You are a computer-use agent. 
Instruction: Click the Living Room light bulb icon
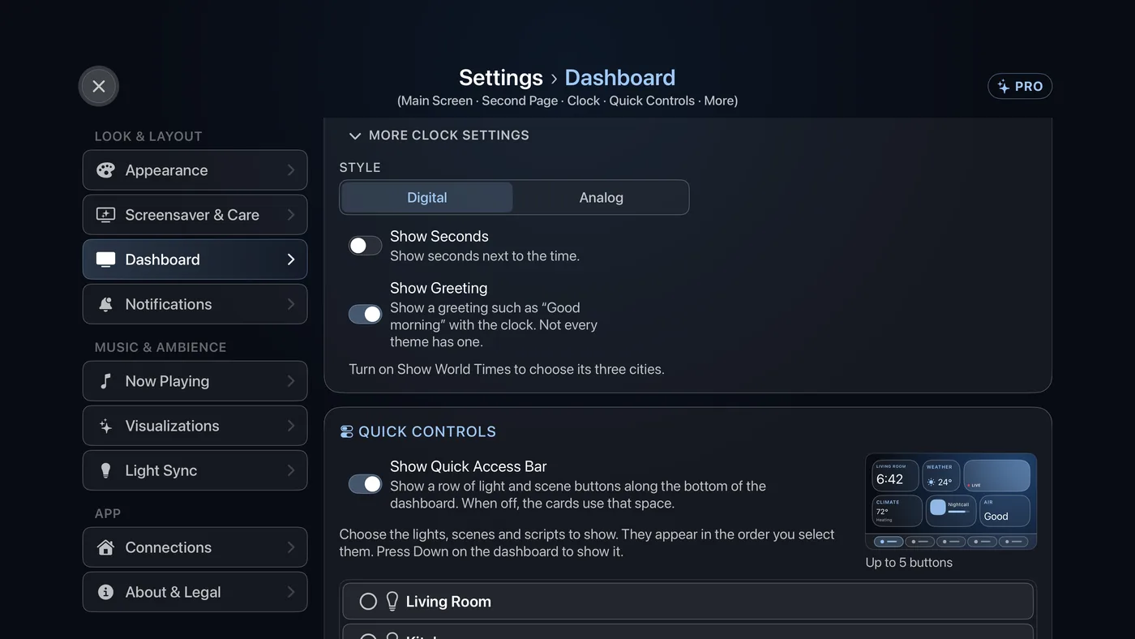pyautogui.click(x=392, y=601)
